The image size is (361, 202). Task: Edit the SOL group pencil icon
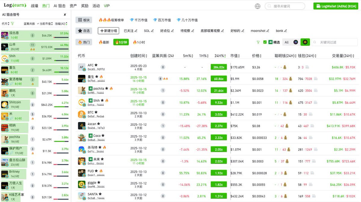pos(152,31)
